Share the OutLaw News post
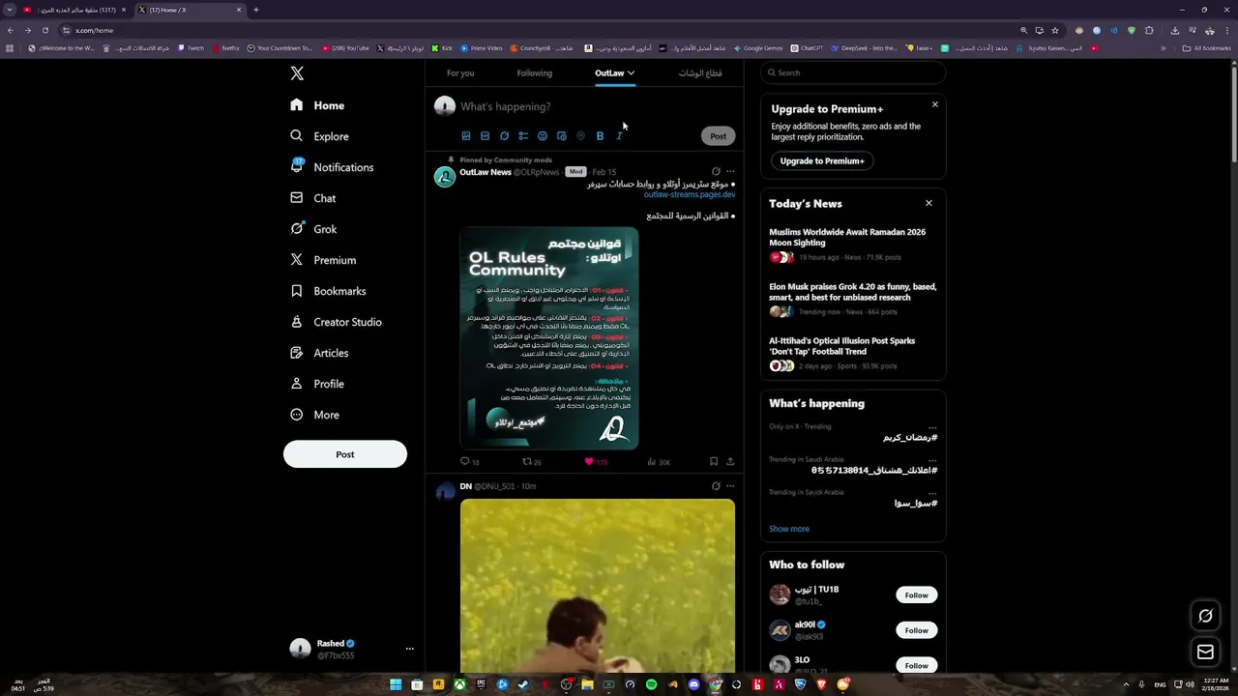 click(x=730, y=462)
